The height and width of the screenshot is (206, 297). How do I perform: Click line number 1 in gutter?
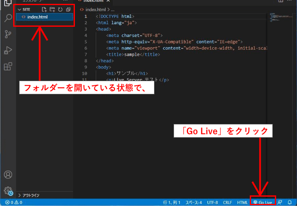coord(86,17)
